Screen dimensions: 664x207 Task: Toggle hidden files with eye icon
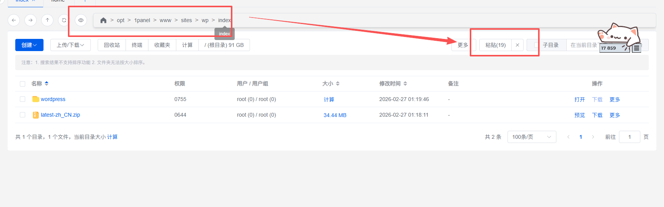tap(81, 20)
